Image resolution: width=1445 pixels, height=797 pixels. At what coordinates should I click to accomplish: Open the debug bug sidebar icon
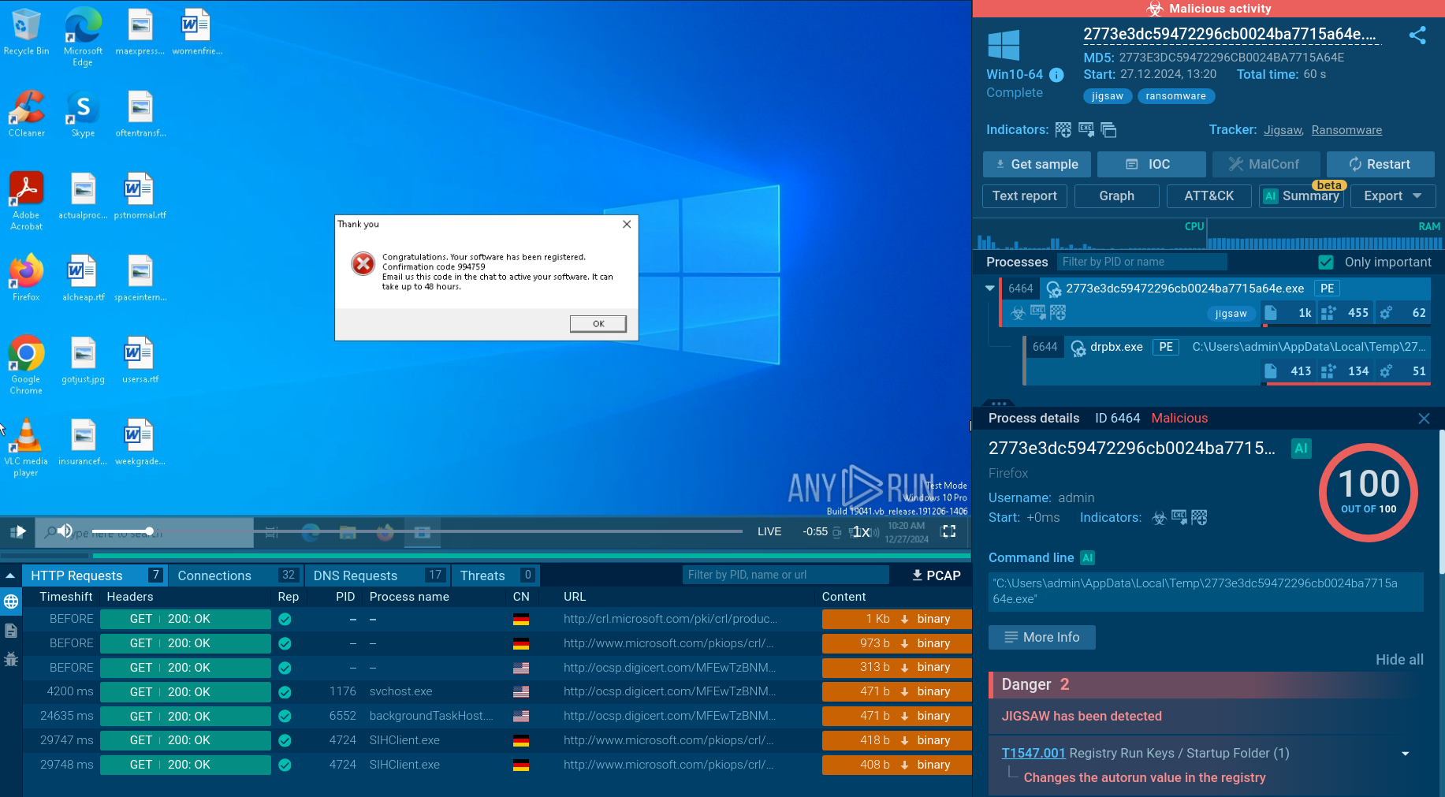(11, 659)
